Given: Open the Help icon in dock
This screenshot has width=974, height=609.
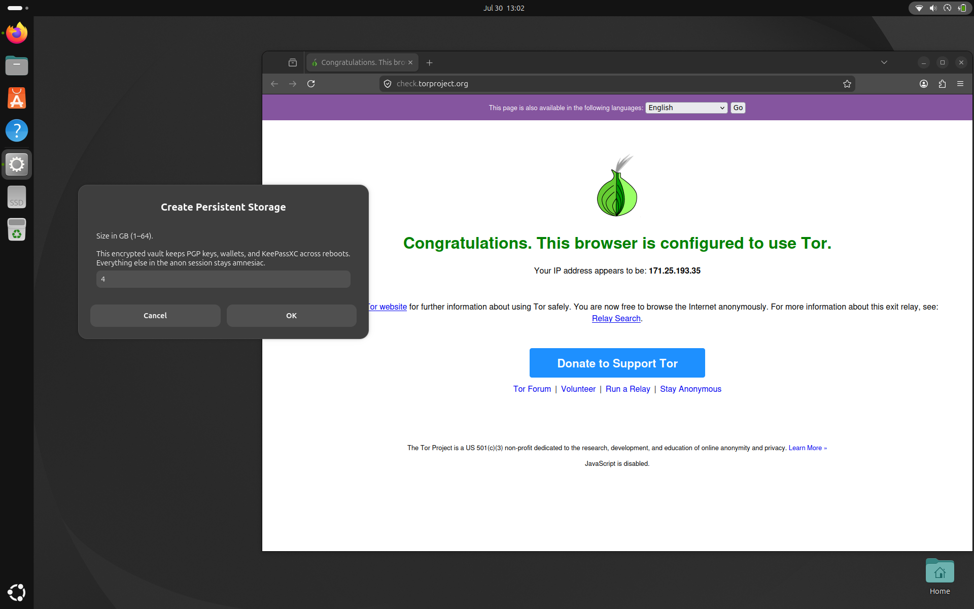Looking at the screenshot, I should coord(17,130).
